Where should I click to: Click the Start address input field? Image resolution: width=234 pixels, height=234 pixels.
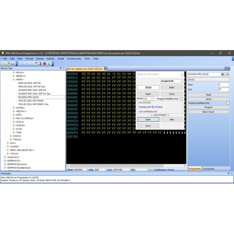(224, 85)
